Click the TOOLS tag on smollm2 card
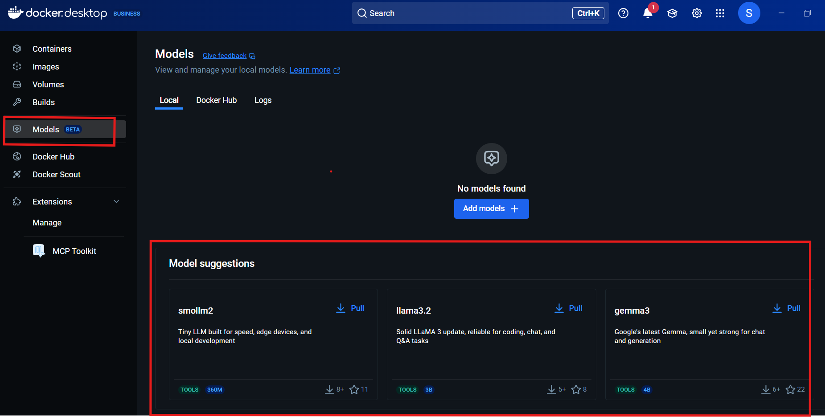The image size is (825, 417). click(189, 390)
